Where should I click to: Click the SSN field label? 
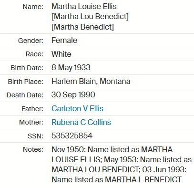coord(35,136)
